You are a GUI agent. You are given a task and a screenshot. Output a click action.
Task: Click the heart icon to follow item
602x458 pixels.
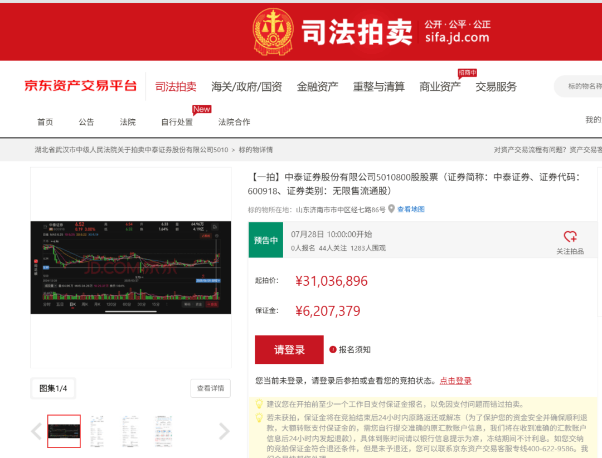tap(570, 237)
